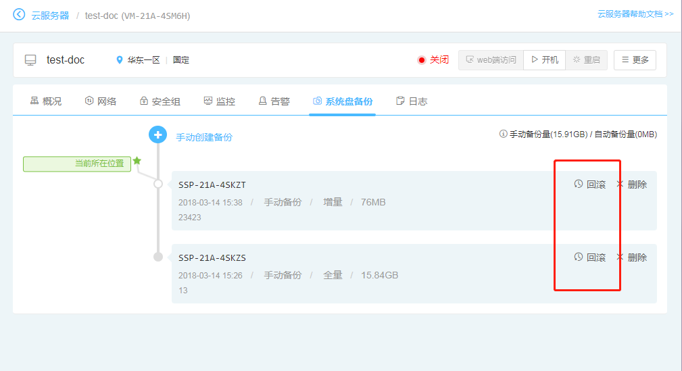Start the server with 开机 button
The height and width of the screenshot is (371, 682).
pos(545,60)
